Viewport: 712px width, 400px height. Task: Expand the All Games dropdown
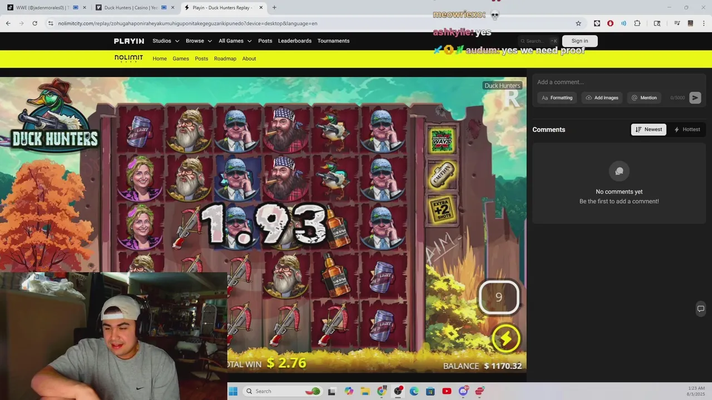(235, 41)
